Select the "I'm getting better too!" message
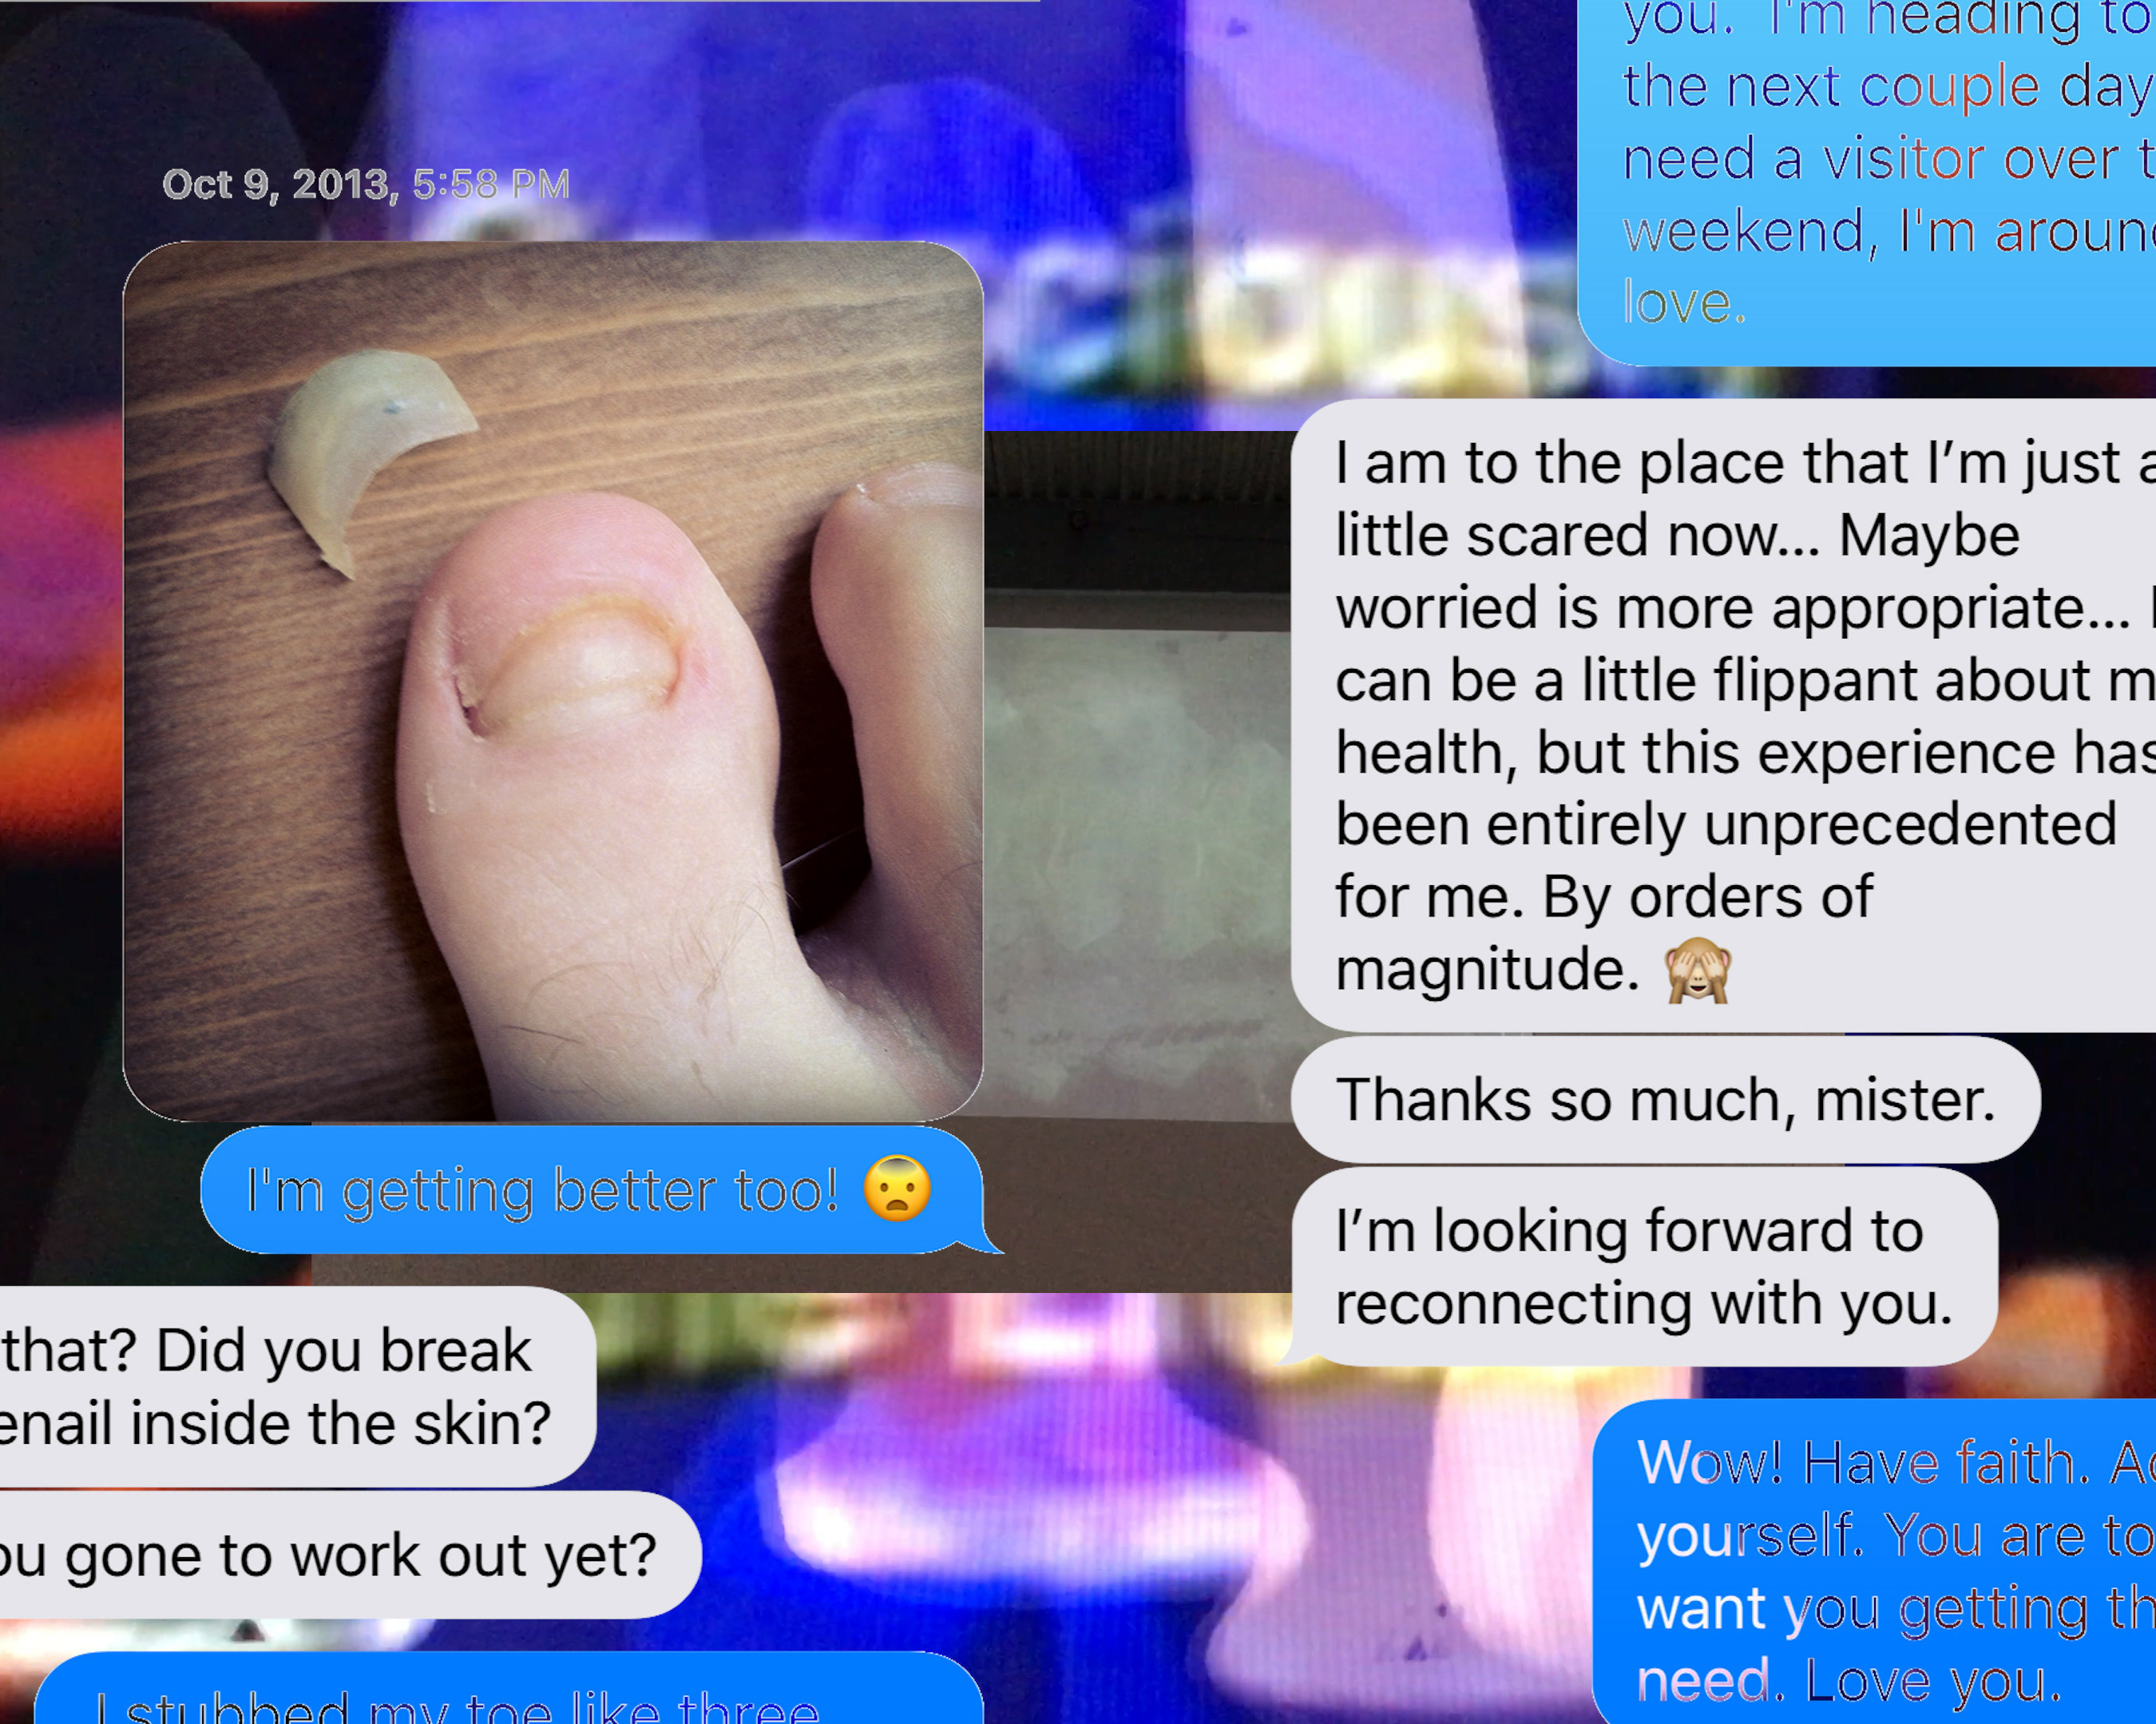2156x1724 pixels. coord(592,1189)
